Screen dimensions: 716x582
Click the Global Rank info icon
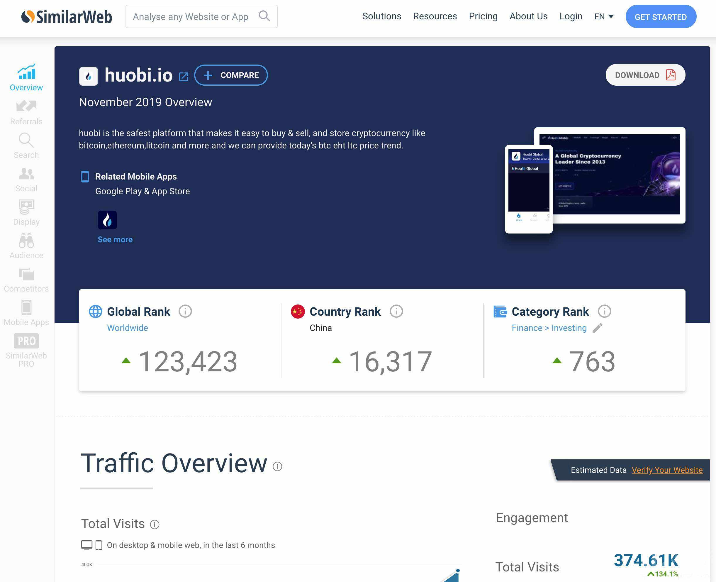(x=185, y=311)
